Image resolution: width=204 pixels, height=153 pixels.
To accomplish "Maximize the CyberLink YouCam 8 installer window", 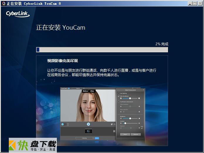I will [195, 4].
